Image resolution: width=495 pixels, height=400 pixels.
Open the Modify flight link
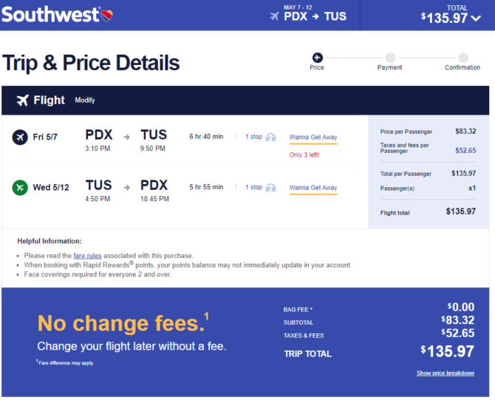click(85, 100)
